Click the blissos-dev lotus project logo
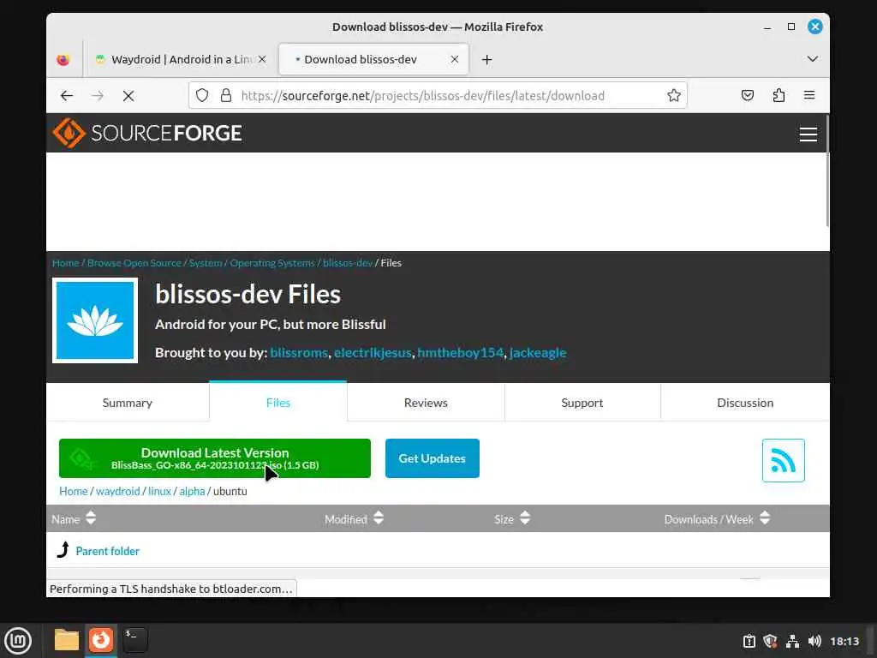Screen dimensions: 877x658 [95, 320]
